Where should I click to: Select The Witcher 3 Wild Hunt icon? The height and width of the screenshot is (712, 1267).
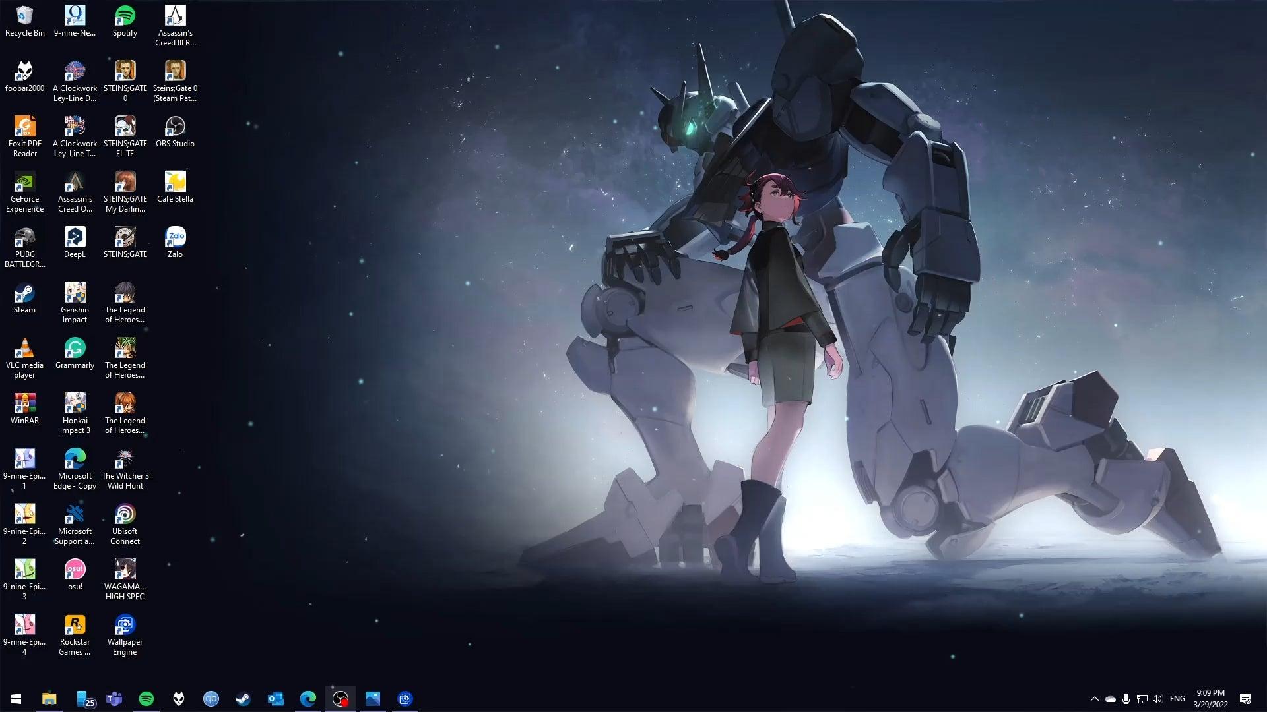pyautogui.click(x=125, y=469)
